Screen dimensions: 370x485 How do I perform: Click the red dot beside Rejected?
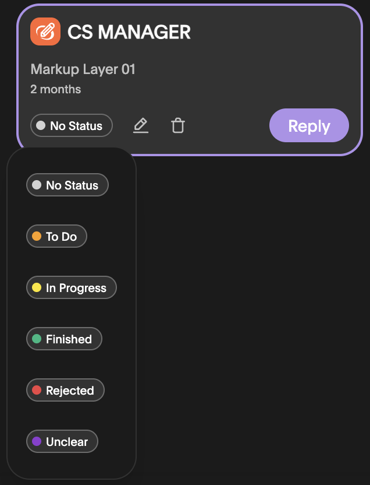(x=37, y=391)
